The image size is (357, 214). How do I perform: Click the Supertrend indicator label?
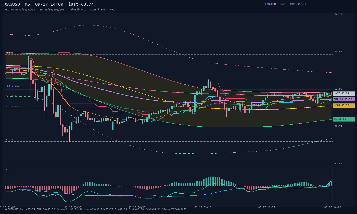pyautogui.click(x=98, y=10)
